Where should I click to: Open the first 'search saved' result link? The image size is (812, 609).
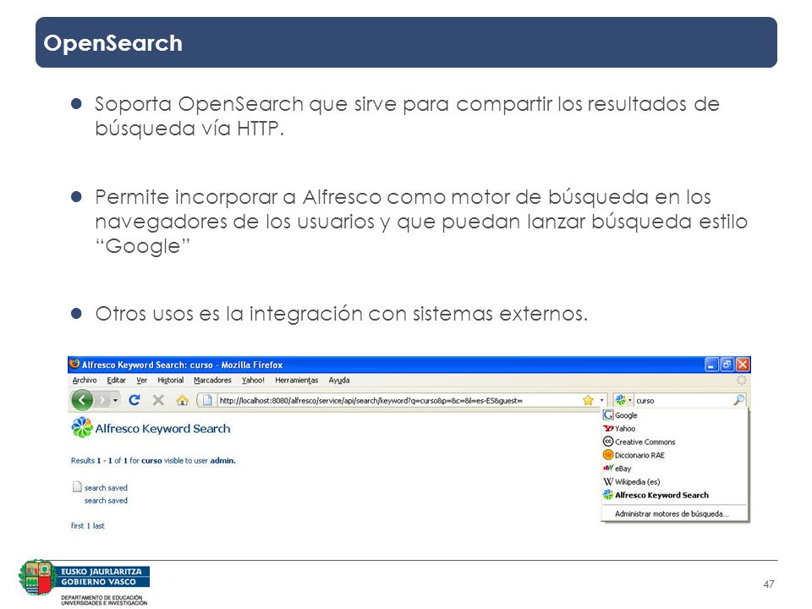(x=106, y=488)
